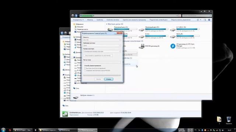The image size is (236, 132).
Task: Click Извлечь in the Explorer toolbar
Action: tap(90, 20)
